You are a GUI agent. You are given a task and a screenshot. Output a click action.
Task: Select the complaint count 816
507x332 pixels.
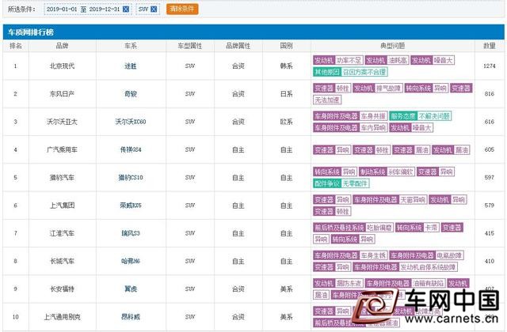point(490,94)
